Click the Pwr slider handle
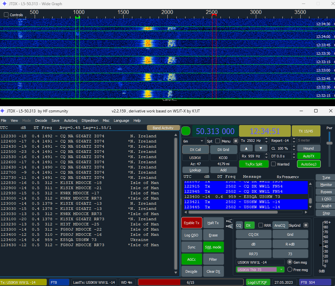The width and height of the screenshot is (335, 286). 329,143
